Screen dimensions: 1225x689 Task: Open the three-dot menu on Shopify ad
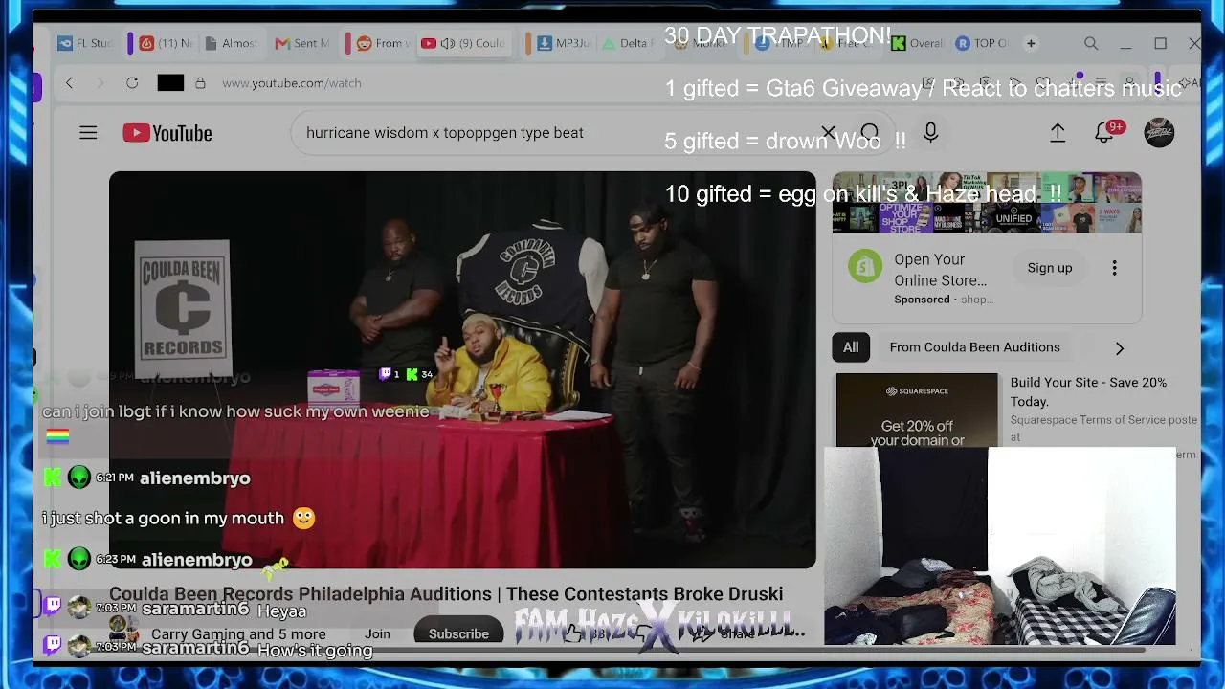[1114, 268]
